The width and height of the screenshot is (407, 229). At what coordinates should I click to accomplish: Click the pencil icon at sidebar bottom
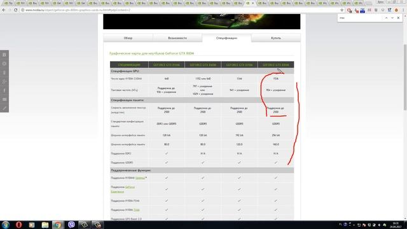click(x=4, y=108)
